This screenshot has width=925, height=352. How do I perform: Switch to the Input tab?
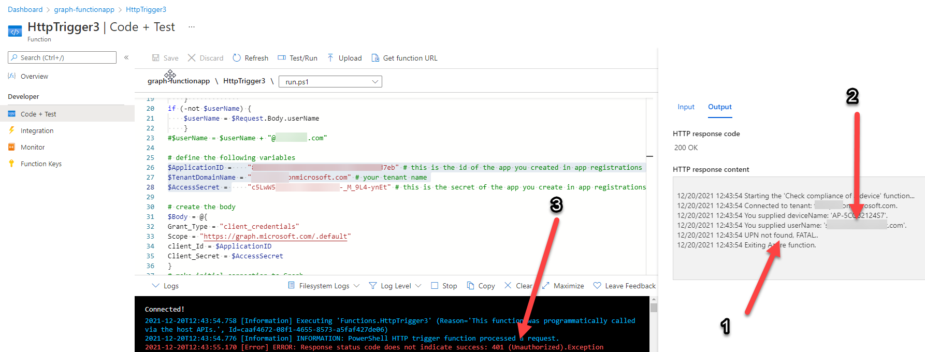(x=686, y=107)
